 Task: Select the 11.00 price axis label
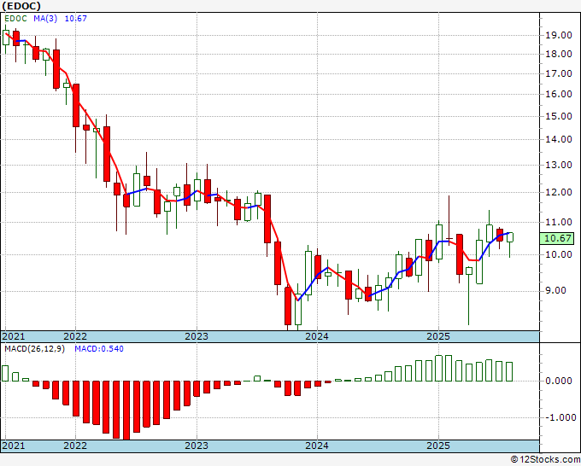(559, 222)
